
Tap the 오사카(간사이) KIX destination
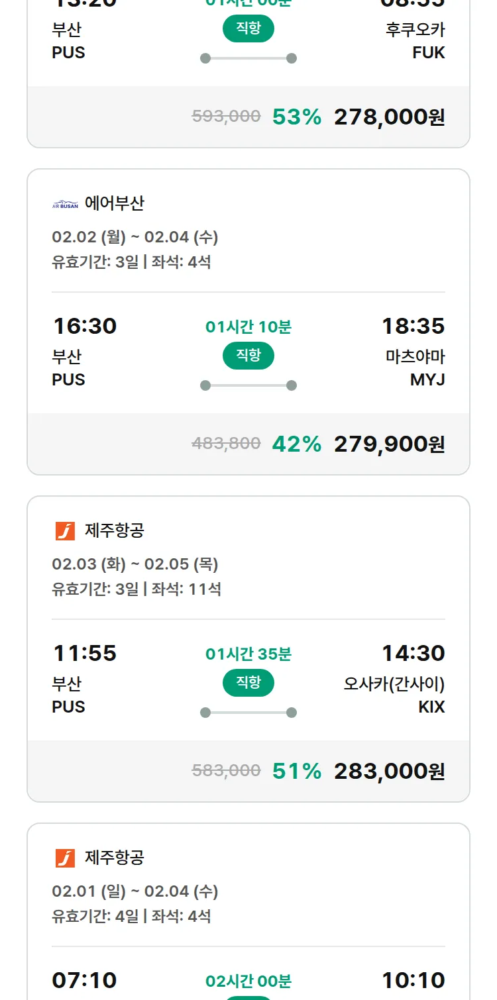point(394,695)
